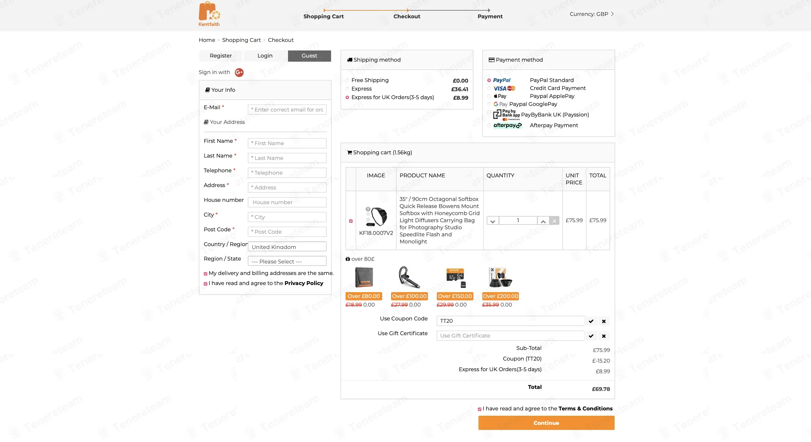Click Over £80.00 gift wallet image
This screenshot has height=442, width=811.
coord(364,277)
